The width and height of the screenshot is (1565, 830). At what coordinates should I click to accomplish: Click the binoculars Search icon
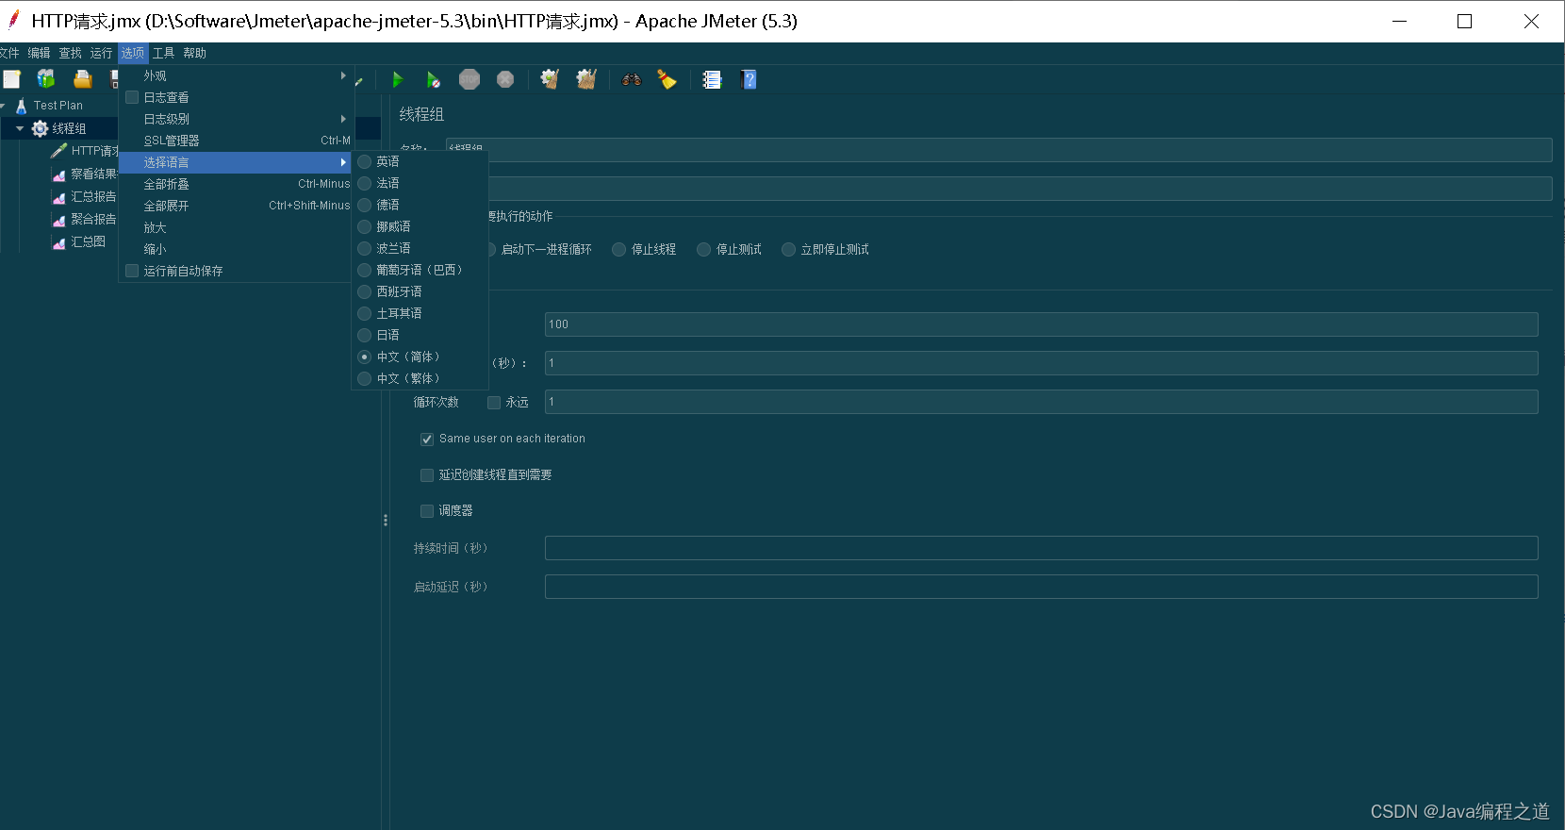(632, 79)
